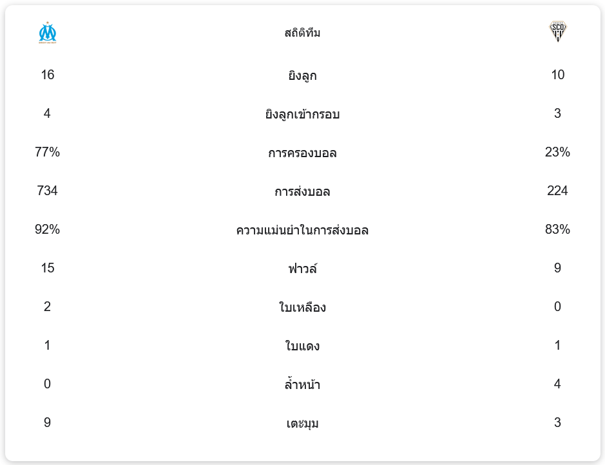605x465 pixels.
Task: Select Angers' 10 shots value
Action: coord(557,75)
